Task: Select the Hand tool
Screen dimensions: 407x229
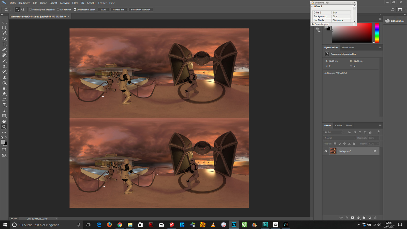Action: point(4,121)
